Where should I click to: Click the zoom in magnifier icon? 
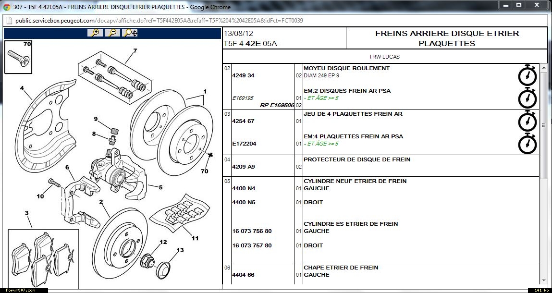pos(95,33)
